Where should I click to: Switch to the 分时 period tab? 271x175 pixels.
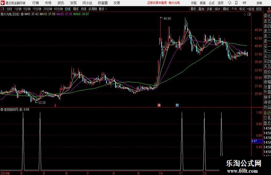tap(9, 9)
